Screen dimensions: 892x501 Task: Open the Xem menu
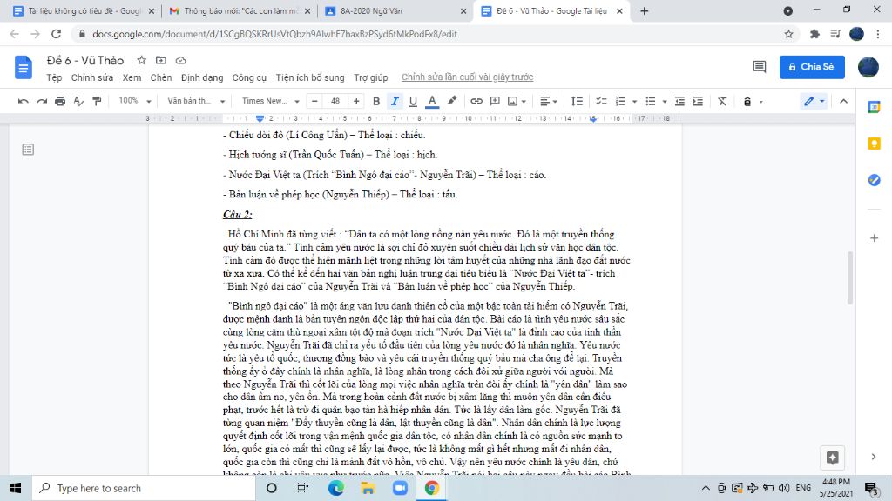pos(132,77)
